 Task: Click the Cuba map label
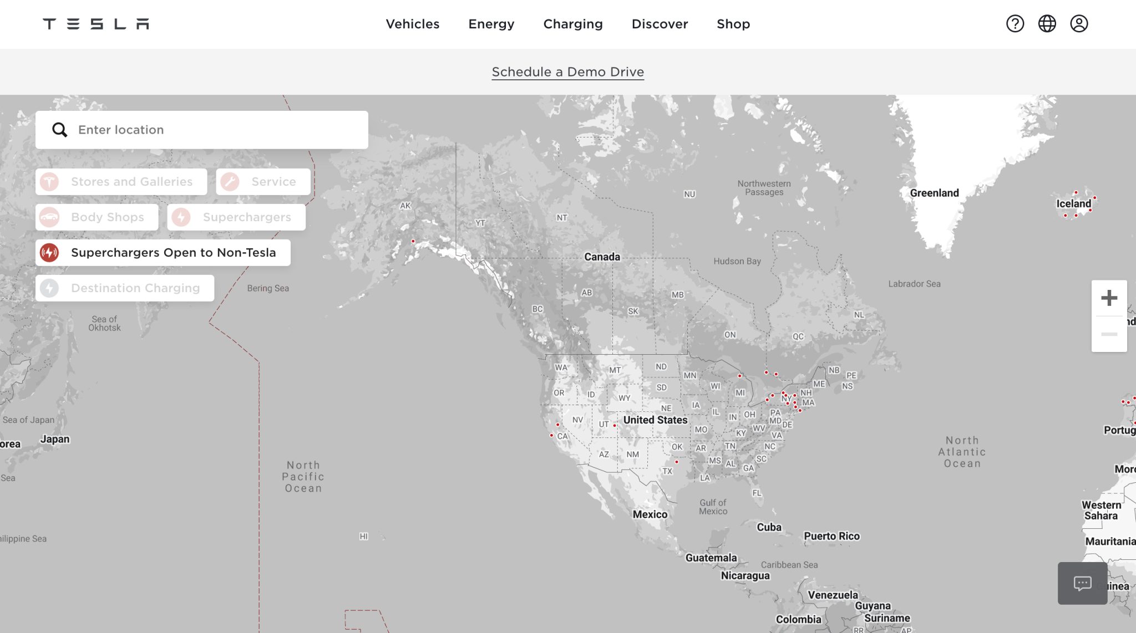pos(769,527)
